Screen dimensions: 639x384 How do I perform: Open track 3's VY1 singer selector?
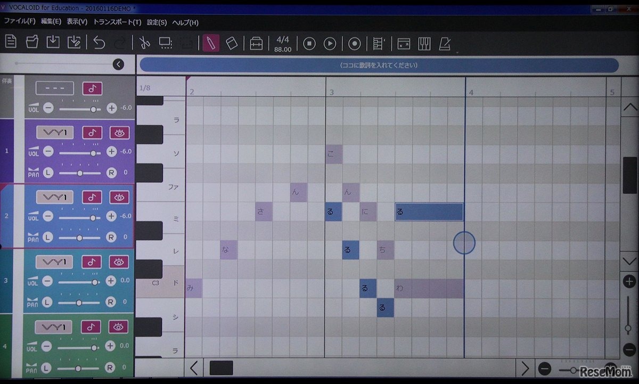(54, 262)
